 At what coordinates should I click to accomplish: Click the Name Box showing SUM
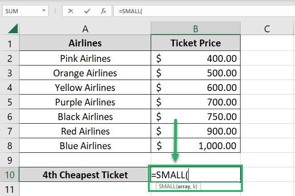point(23,10)
